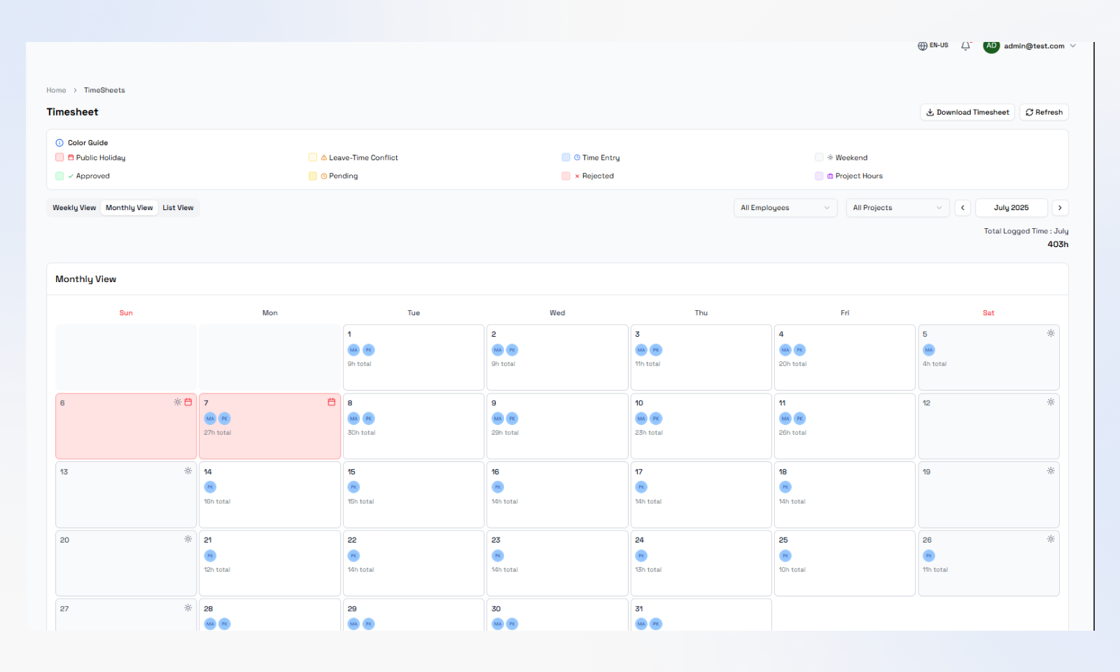Go to the next month
Image resolution: width=1120 pixels, height=672 pixels.
click(x=1060, y=208)
